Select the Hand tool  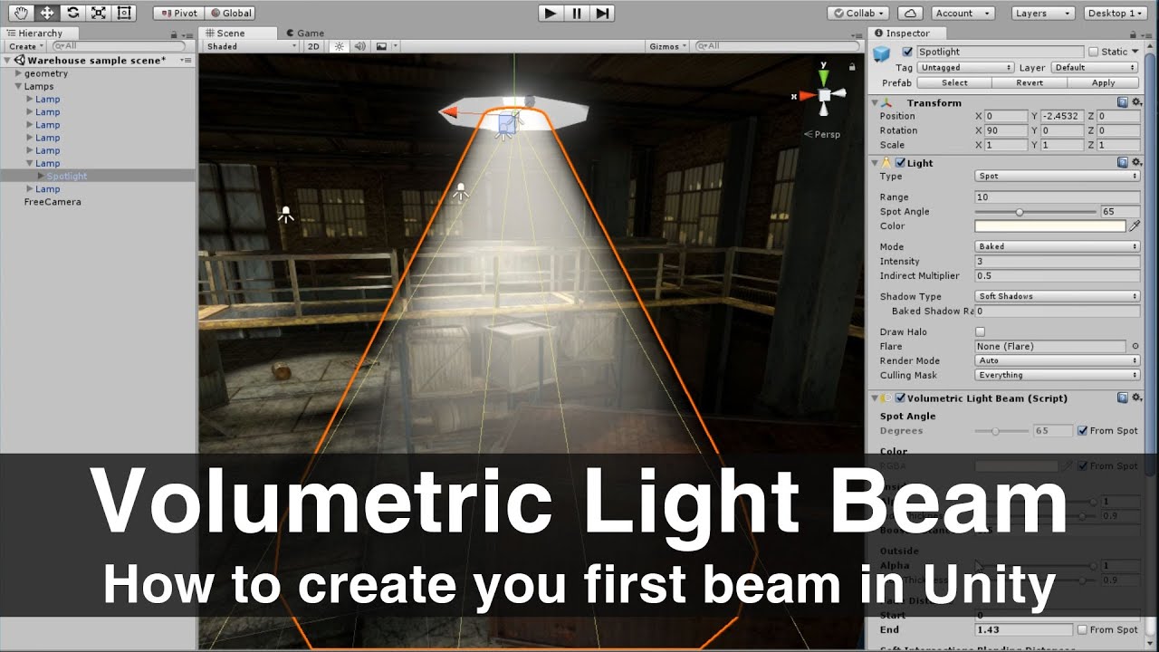22,13
